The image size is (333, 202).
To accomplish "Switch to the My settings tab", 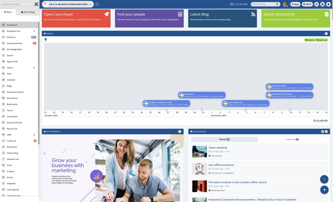I will [28, 11].
